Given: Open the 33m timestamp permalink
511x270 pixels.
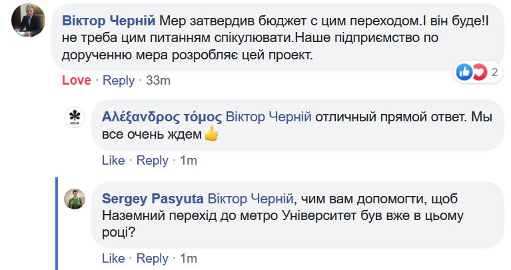Looking at the screenshot, I should 159,81.
